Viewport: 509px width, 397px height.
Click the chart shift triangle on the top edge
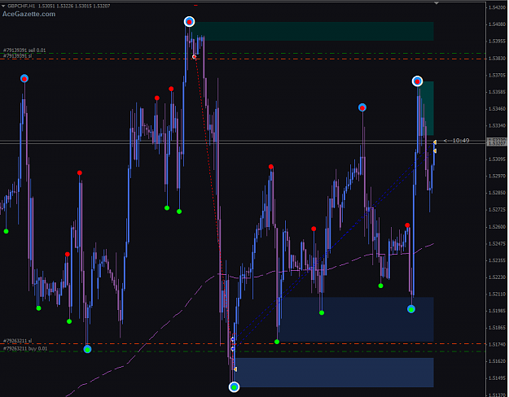(437, 3)
